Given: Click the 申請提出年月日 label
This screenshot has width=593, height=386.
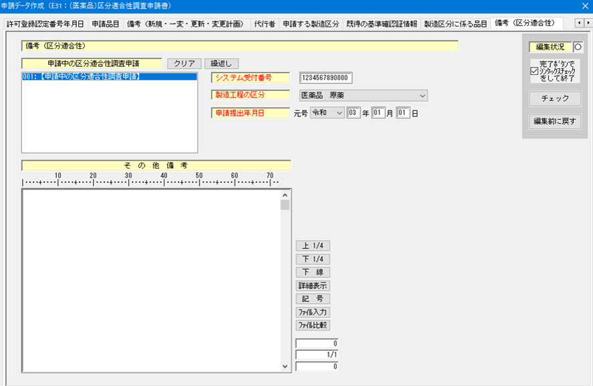Looking at the screenshot, I should pyautogui.click(x=250, y=113).
